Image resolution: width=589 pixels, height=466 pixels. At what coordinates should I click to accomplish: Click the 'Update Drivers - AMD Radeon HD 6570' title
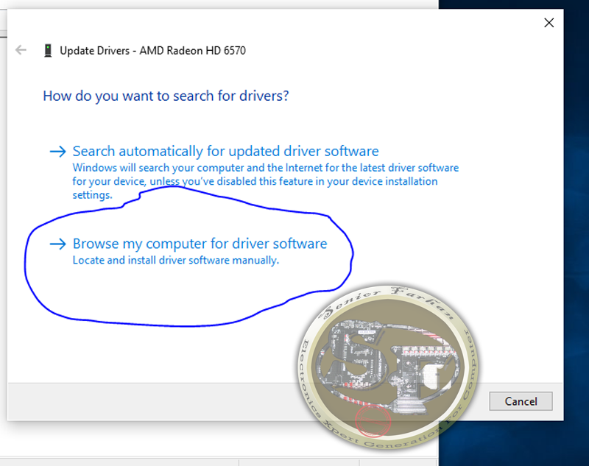[153, 51]
